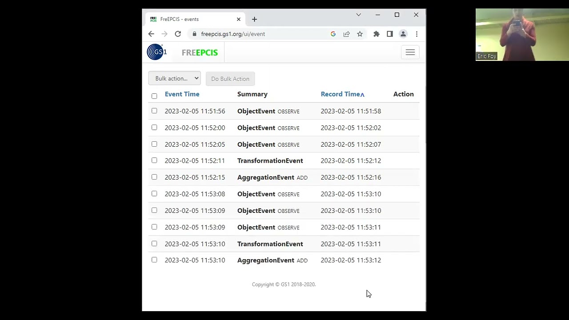Image resolution: width=569 pixels, height=320 pixels.
Task: Sort by the Event Time column
Action: 182,94
